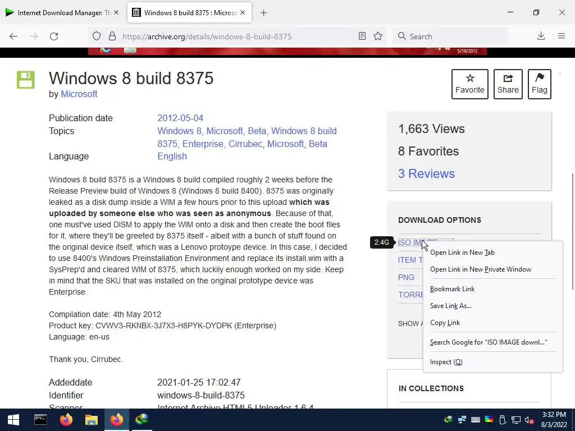
Task: Click the identifier value windows-8-build-8375
Action: click(x=201, y=395)
